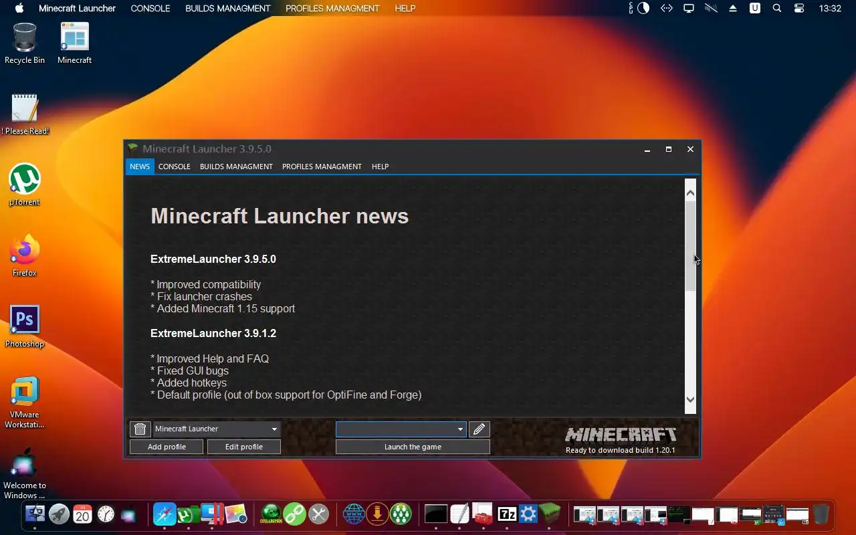Screen dimensions: 856x535
Task: Click the trash icon to delete the profile
Action: [x=140, y=429]
